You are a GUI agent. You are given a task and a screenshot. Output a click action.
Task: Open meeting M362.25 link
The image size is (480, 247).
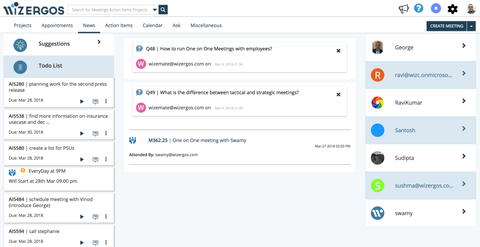pyautogui.click(x=157, y=140)
